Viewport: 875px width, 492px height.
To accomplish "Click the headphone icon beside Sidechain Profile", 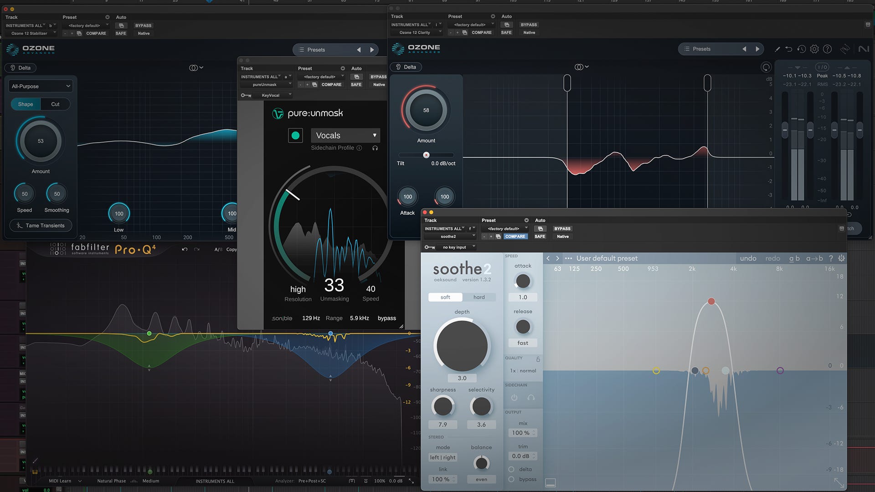I will (x=375, y=148).
